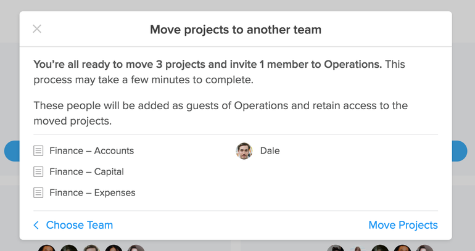Viewport: 475px width, 251px height.
Task: Click the bold summary about moving 3 projects
Action: pyautogui.click(x=207, y=64)
